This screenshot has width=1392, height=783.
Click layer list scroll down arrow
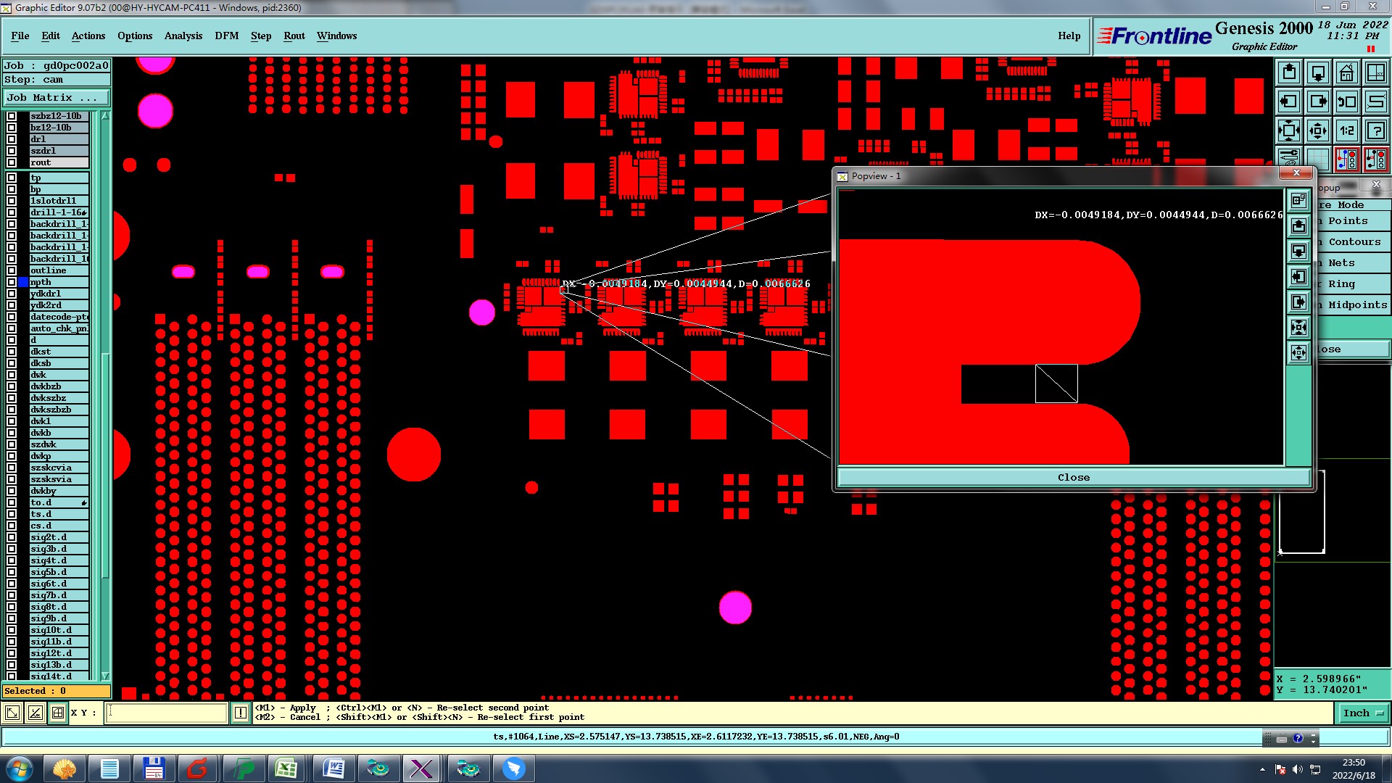105,676
